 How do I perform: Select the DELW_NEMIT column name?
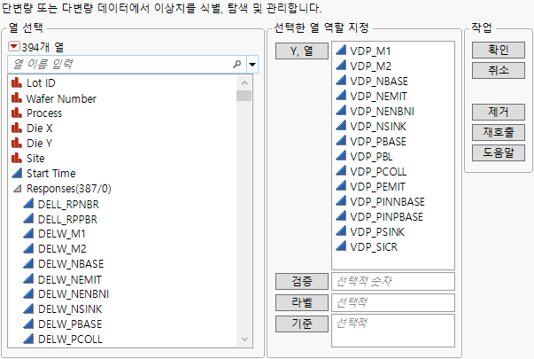(x=70, y=279)
